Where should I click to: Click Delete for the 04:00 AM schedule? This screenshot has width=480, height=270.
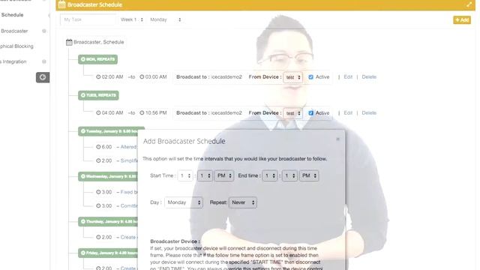(x=369, y=113)
